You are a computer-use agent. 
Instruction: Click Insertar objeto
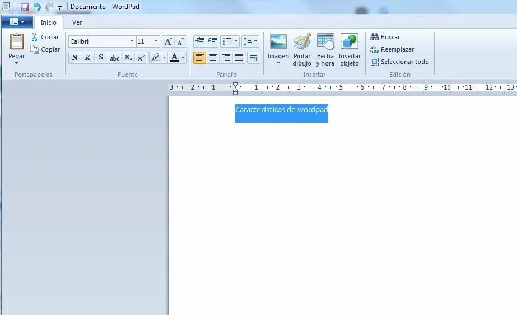350,49
